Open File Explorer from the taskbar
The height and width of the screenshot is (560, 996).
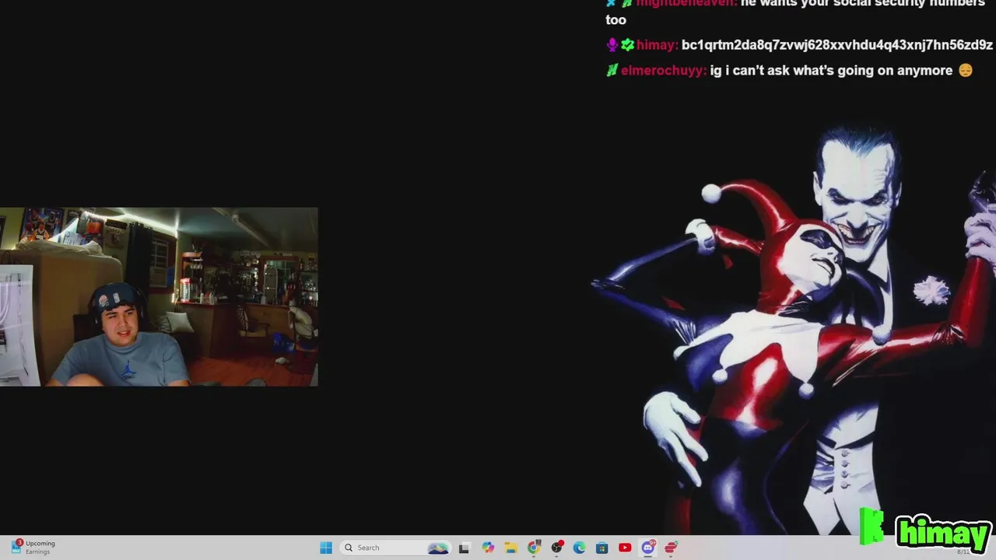tap(510, 548)
